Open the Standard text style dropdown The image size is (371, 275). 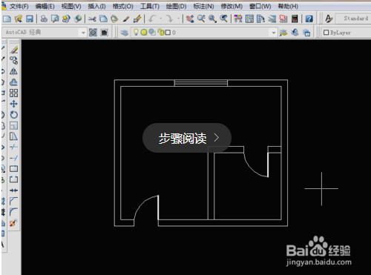pyautogui.click(x=353, y=19)
